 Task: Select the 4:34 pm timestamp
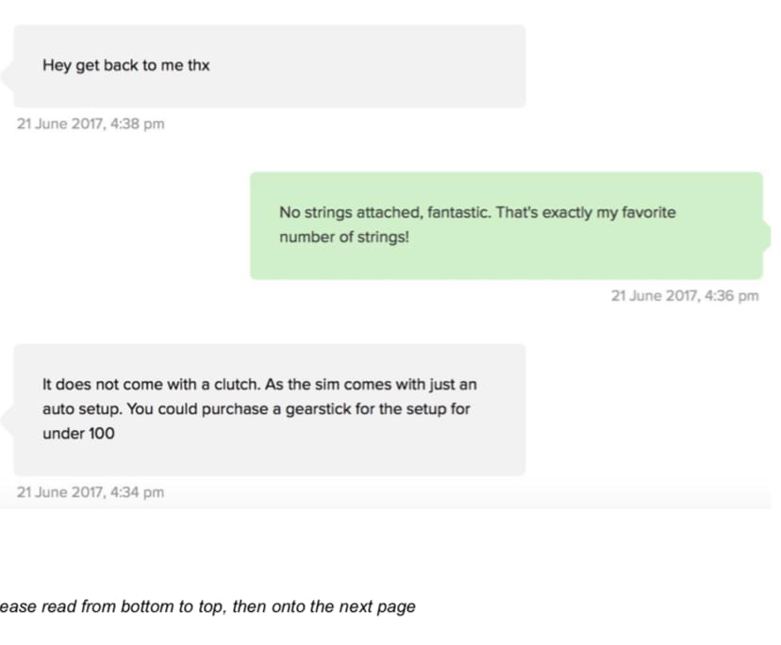tap(91, 492)
